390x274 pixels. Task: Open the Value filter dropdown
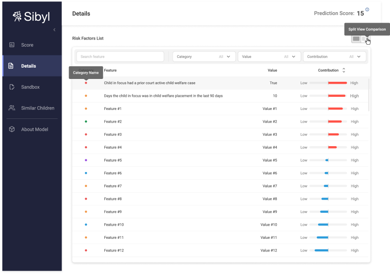269,56
